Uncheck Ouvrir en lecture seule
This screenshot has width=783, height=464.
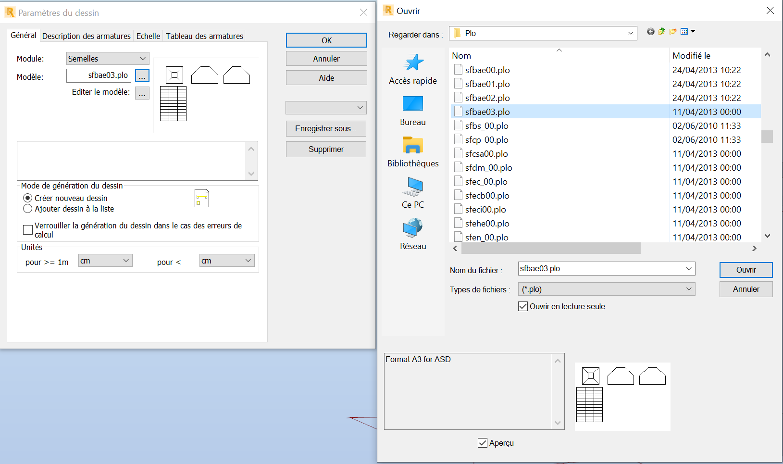(x=523, y=306)
